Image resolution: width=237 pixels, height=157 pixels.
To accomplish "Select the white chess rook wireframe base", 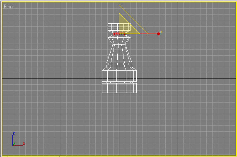I will coord(119,88).
